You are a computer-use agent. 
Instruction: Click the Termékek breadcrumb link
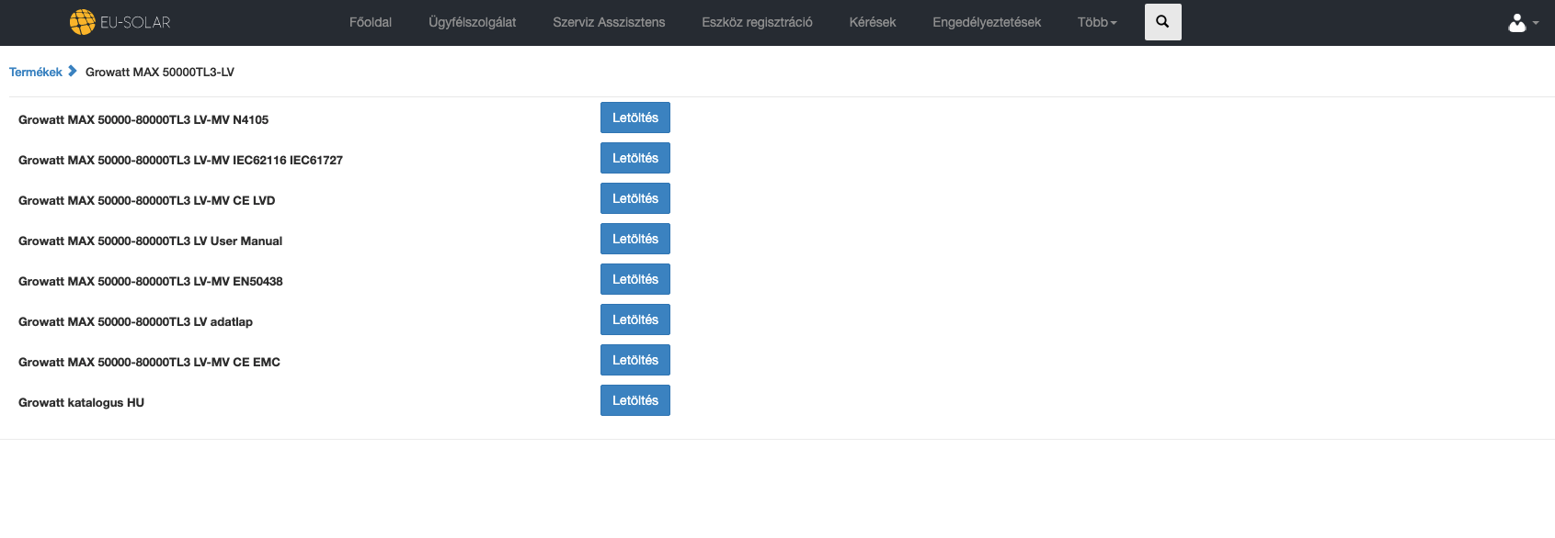click(36, 72)
